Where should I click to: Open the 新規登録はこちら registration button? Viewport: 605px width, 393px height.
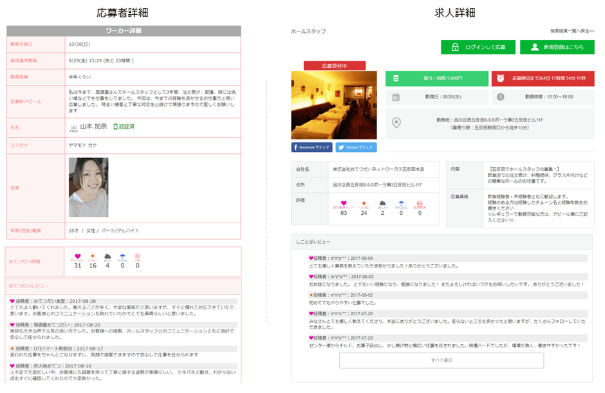pos(557,47)
